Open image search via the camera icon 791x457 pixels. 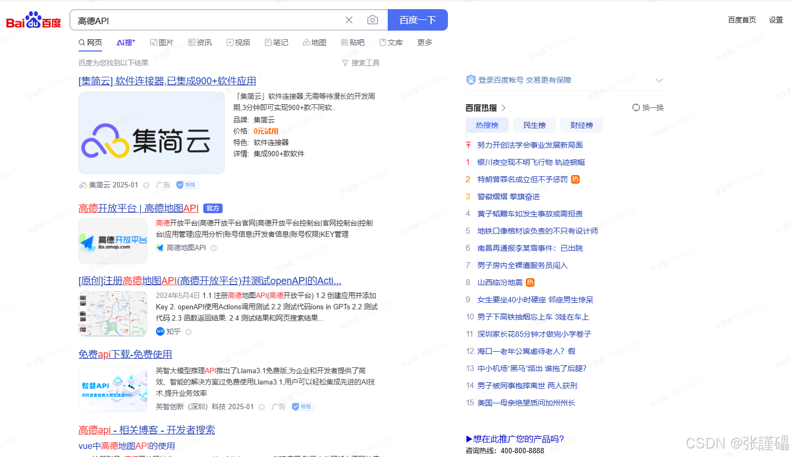click(x=373, y=20)
